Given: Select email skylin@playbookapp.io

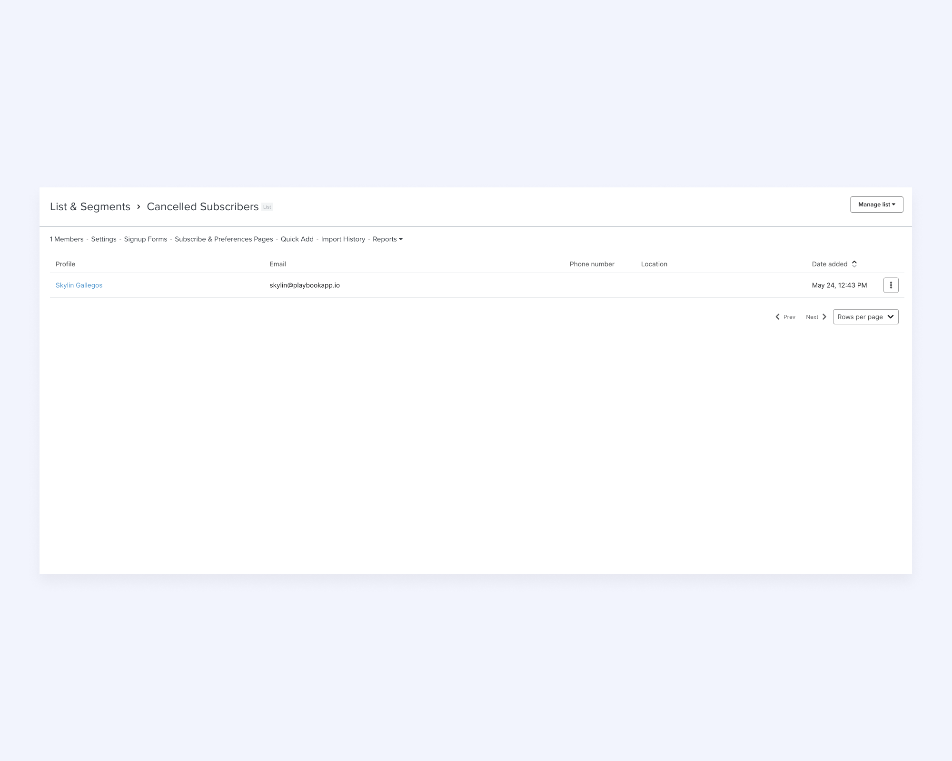Looking at the screenshot, I should click(305, 285).
